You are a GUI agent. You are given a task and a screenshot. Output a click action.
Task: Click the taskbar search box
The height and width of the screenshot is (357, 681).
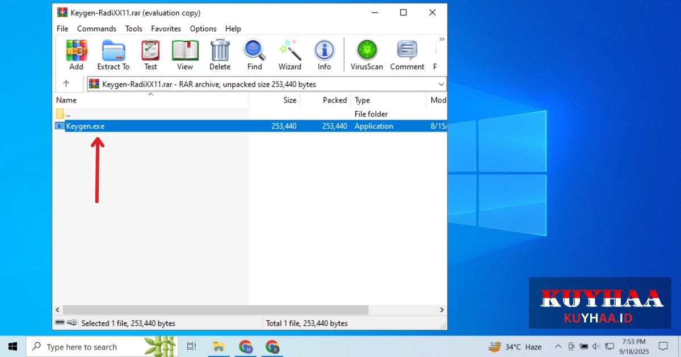[102, 346]
